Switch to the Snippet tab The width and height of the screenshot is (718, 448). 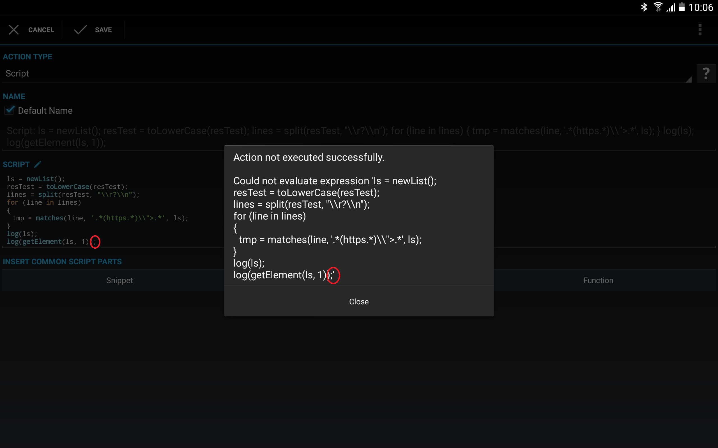[119, 280]
